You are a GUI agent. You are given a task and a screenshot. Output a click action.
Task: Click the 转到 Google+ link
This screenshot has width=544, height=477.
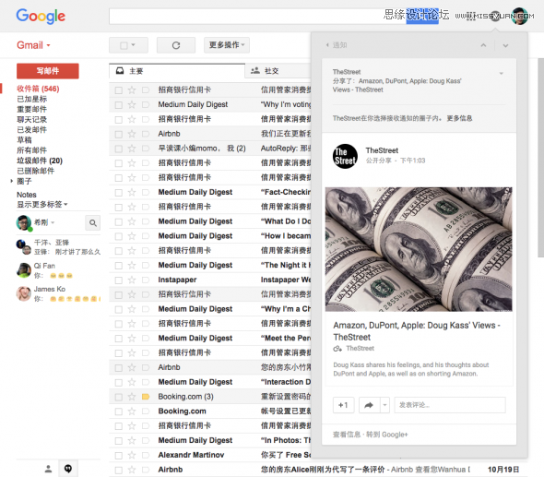[x=387, y=435]
